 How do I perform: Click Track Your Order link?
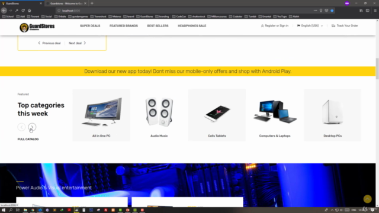[x=345, y=25]
